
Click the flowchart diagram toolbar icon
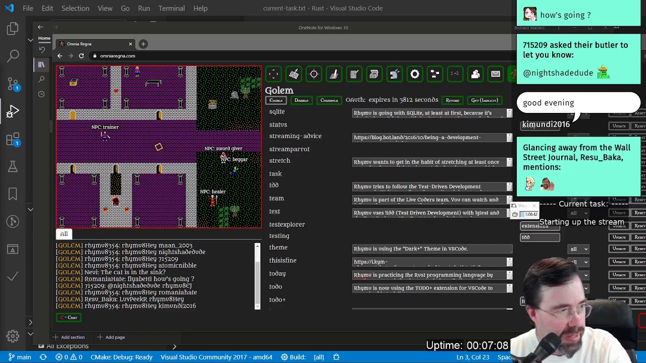pos(435,74)
